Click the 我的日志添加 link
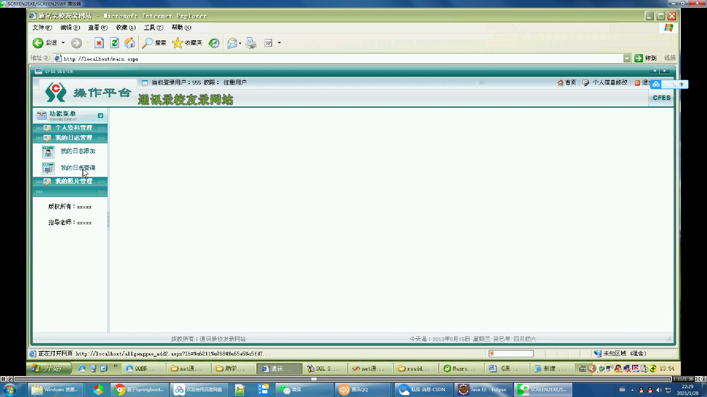The image size is (707, 397). (78, 151)
